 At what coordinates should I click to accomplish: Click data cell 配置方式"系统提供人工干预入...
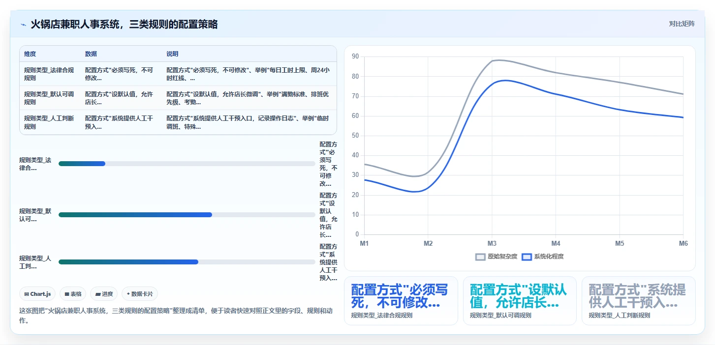120,122
